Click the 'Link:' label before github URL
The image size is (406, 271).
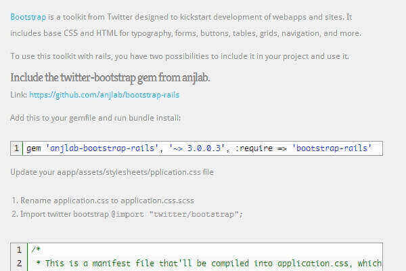19,95
